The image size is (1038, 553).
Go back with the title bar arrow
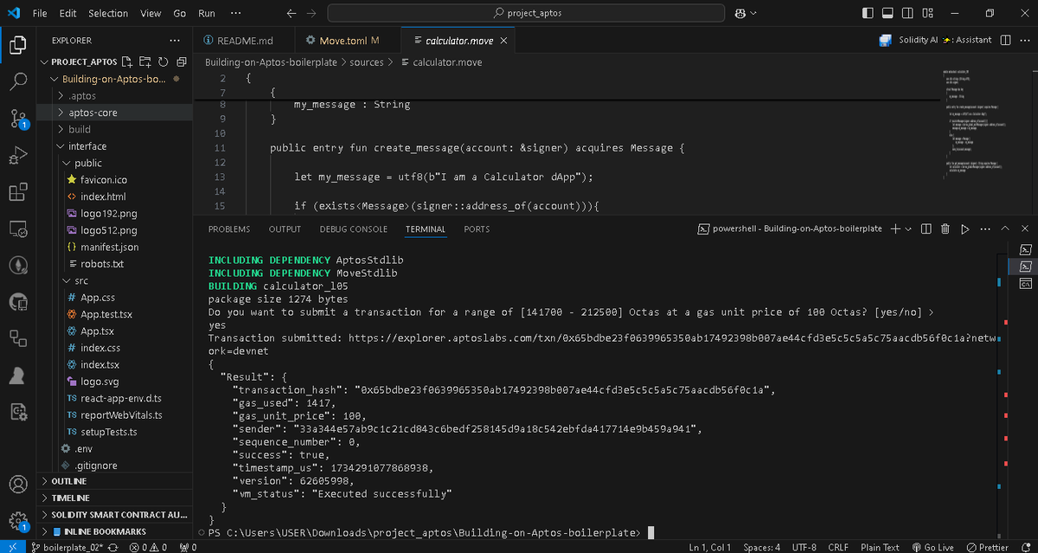pos(291,13)
